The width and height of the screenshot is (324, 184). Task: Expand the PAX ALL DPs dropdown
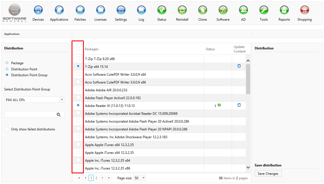[62, 100]
